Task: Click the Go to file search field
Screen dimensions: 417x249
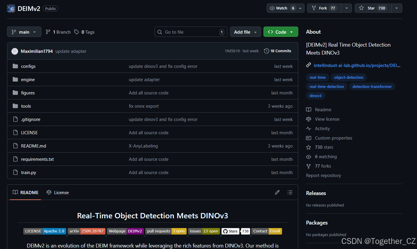Action: point(191,32)
